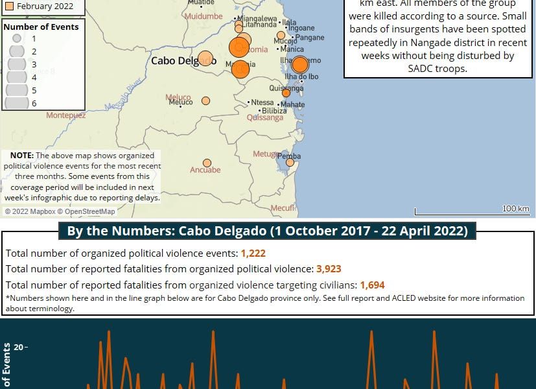Click the Montepuez district label
This screenshot has height=389, width=536.
pos(66,115)
